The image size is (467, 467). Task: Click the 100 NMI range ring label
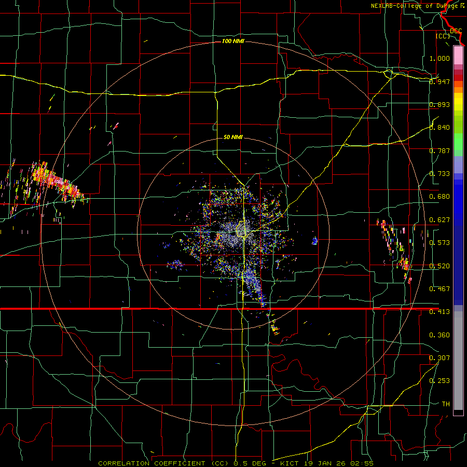pos(233,41)
